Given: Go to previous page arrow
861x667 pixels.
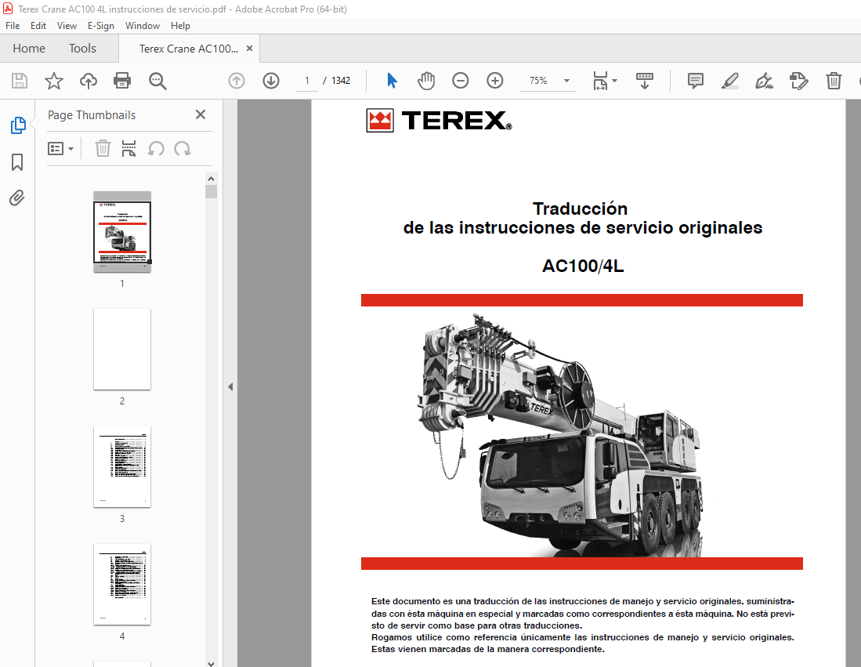Looking at the screenshot, I should pos(237,81).
